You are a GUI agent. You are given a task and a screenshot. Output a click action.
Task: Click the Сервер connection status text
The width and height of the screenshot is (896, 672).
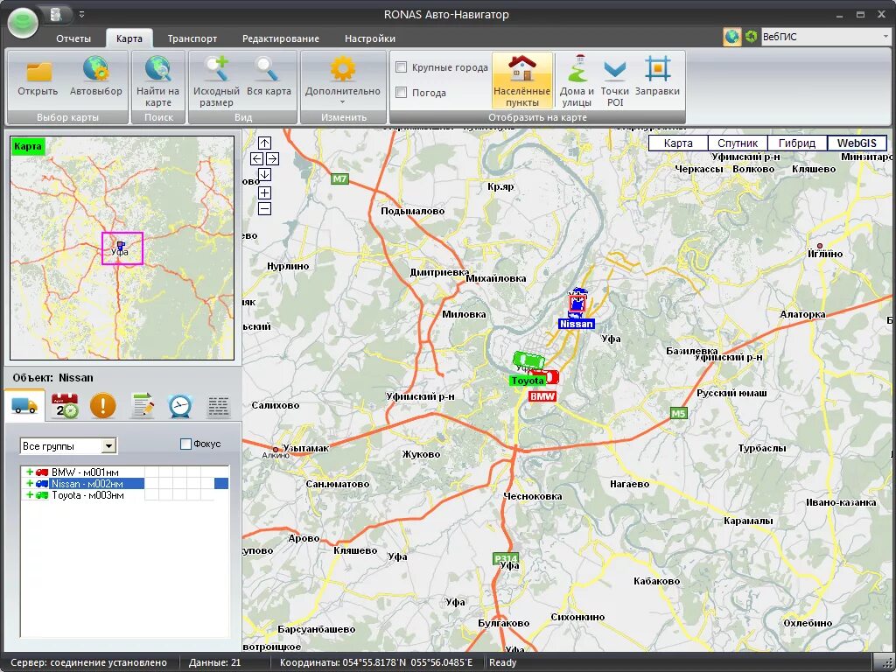[89, 663]
